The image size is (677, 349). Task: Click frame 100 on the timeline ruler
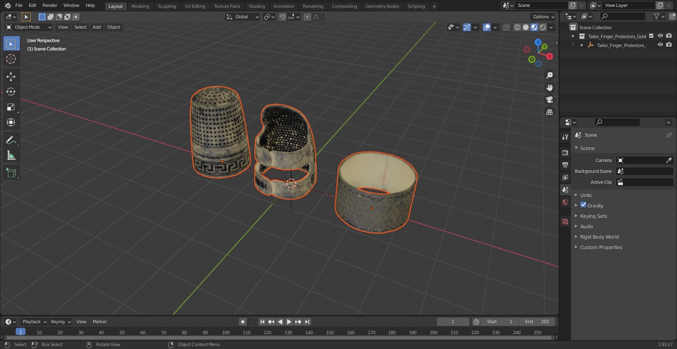[226, 333]
